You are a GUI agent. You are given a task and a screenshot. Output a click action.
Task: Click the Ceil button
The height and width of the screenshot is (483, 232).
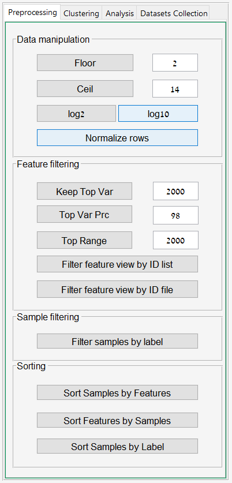click(85, 89)
